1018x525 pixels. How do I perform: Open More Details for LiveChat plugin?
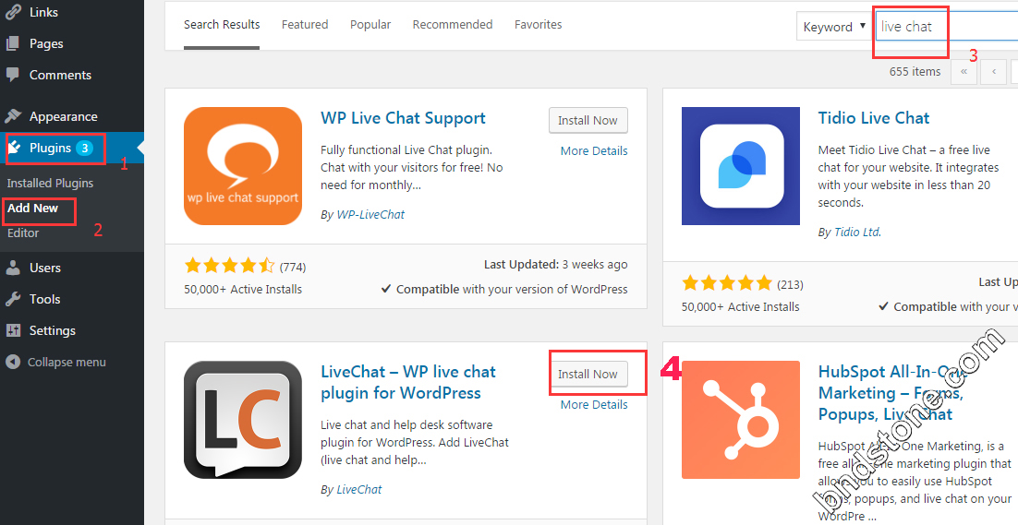click(x=594, y=404)
